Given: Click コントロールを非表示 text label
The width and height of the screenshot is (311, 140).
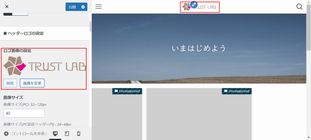Looking at the screenshot, I should coord(30,134).
